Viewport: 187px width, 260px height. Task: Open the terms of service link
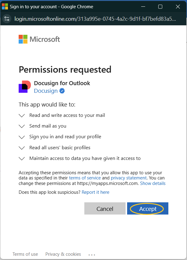[85, 178]
